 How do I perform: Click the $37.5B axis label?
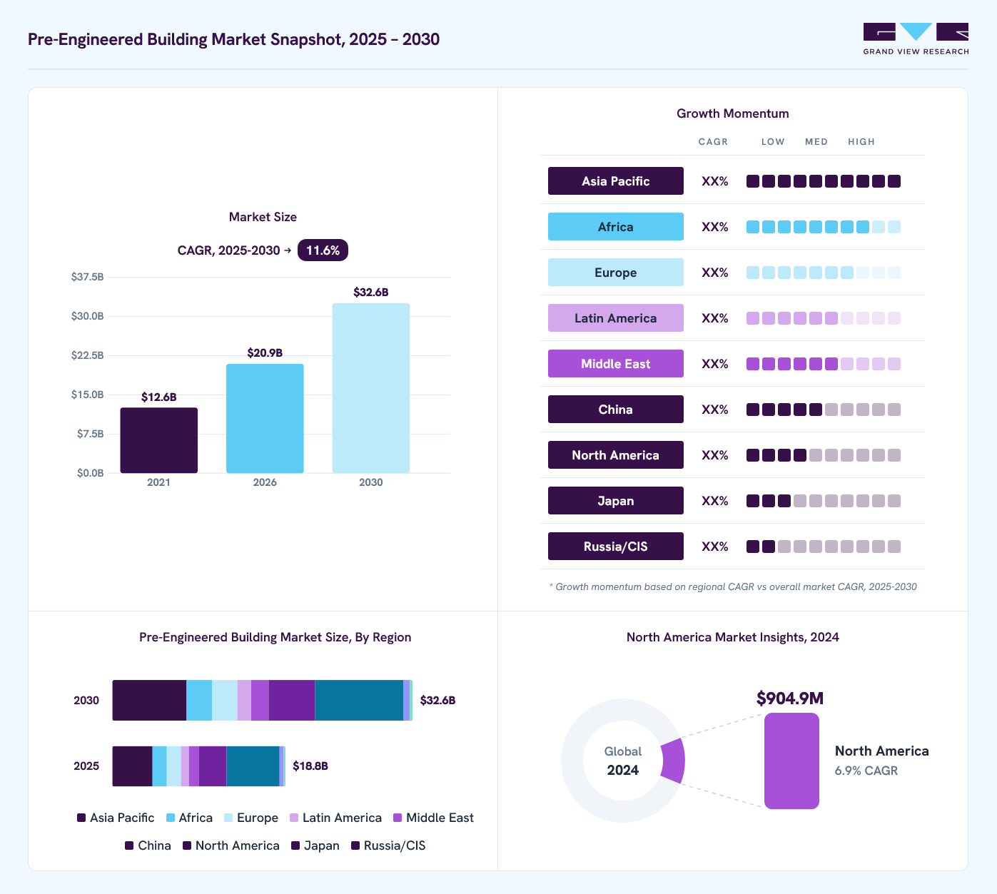(x=87, y=277)
